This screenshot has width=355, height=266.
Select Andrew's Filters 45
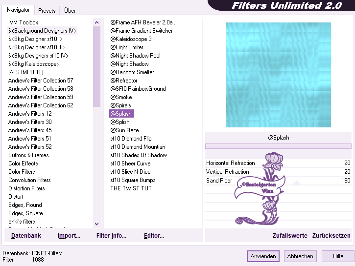[x=30, y=130]
